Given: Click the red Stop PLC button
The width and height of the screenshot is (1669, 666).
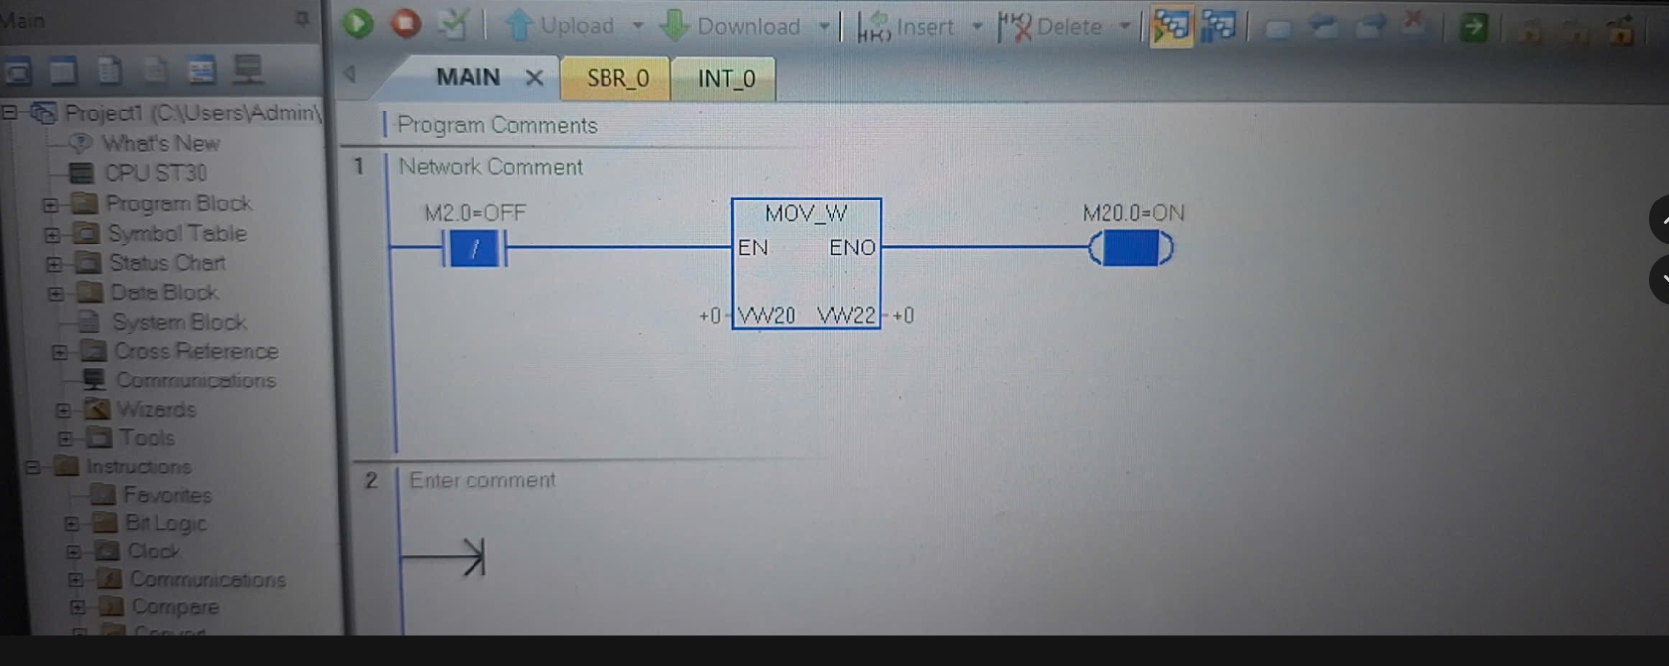Looking at the screenshot, I should tap(406, 23).
